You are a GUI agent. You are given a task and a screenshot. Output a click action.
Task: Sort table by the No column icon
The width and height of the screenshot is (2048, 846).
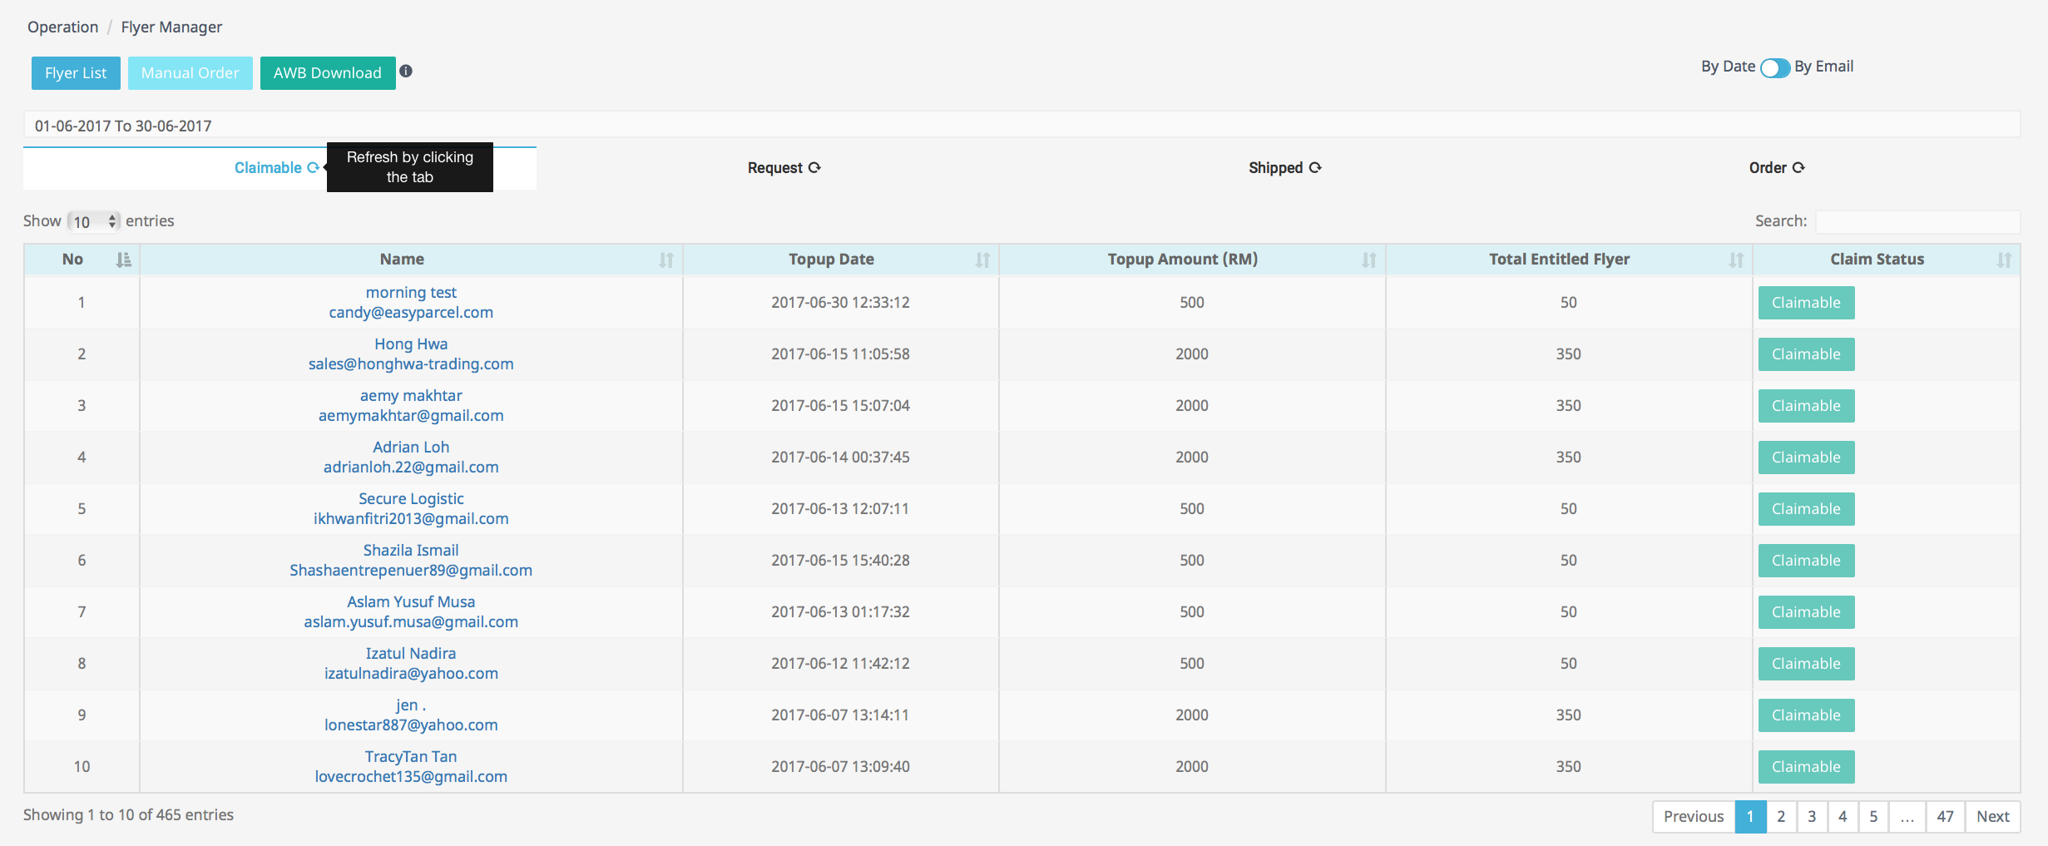[x=123, y=260]
